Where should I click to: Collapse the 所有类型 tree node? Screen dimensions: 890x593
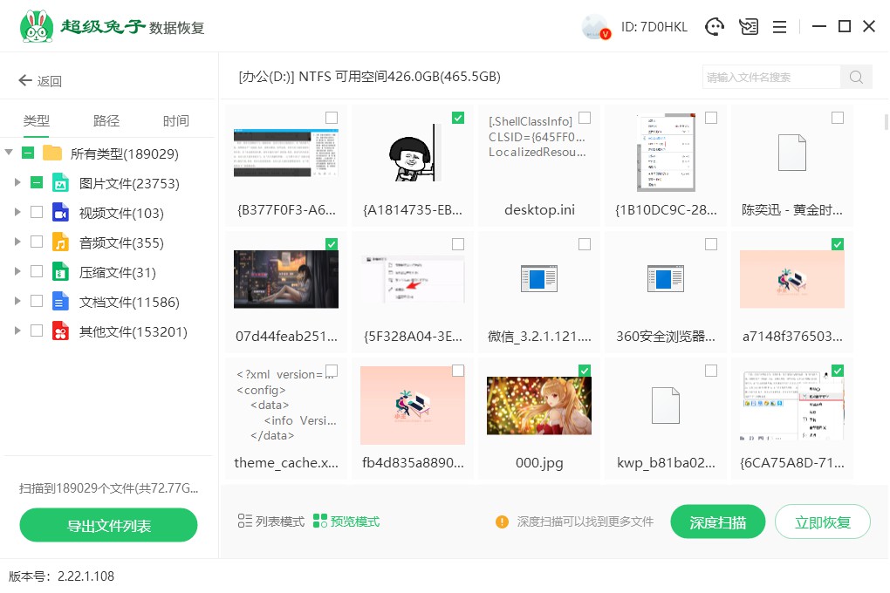(x=7, y=152)
